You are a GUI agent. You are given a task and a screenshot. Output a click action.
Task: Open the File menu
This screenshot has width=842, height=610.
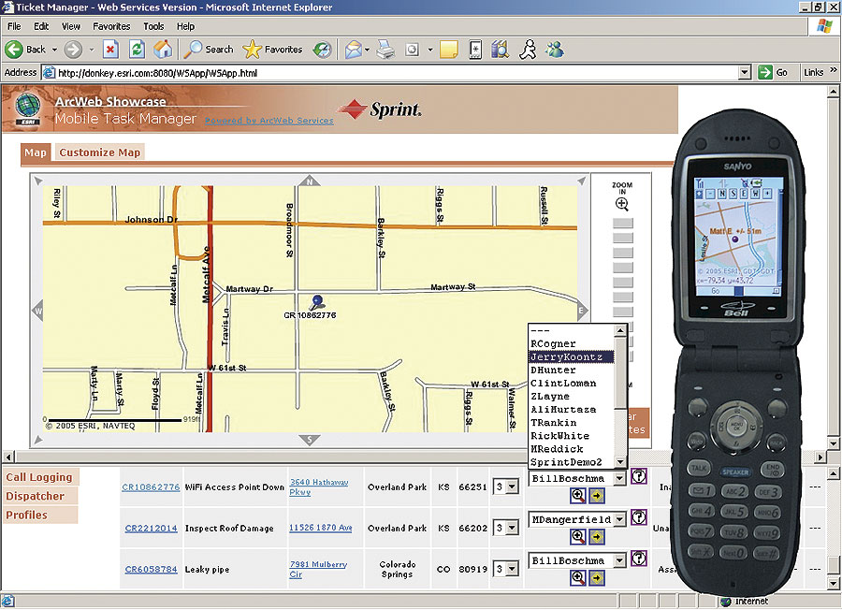14,26
